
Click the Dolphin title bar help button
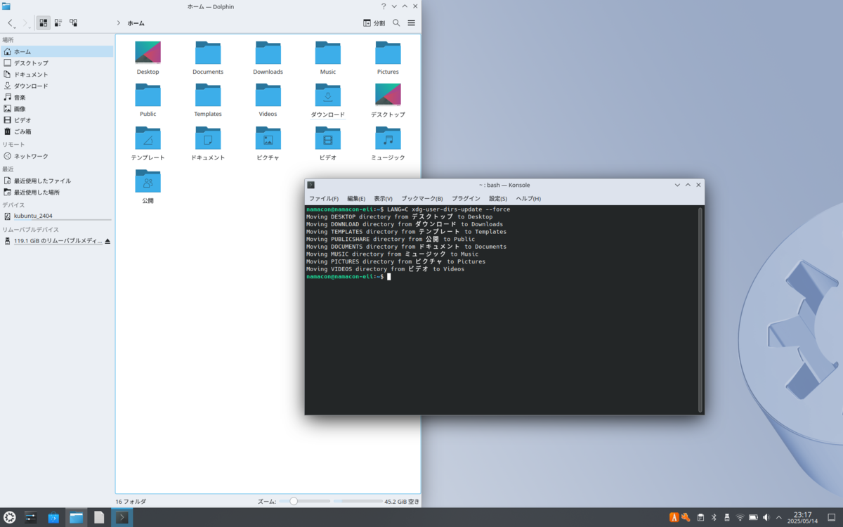384,6
